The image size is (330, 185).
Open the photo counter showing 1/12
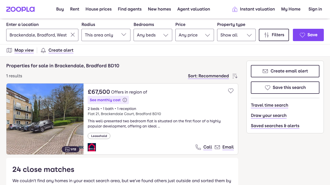(71, 149)
